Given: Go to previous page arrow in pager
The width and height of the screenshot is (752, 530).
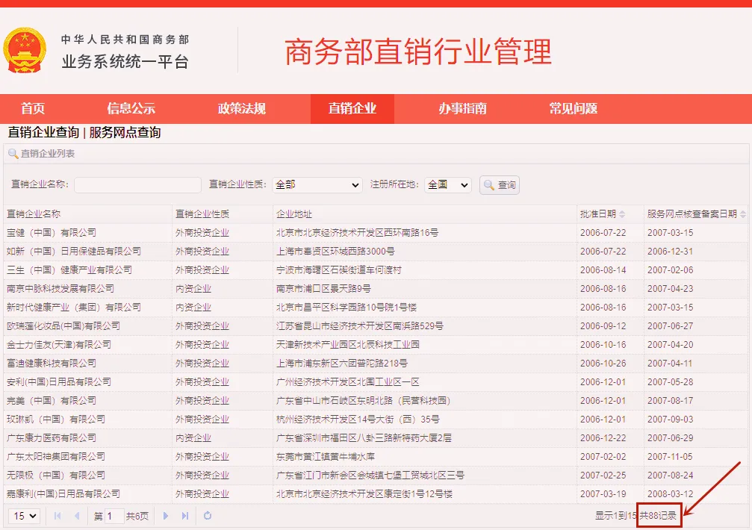Looking at the screenshot, I should [77, 516].
